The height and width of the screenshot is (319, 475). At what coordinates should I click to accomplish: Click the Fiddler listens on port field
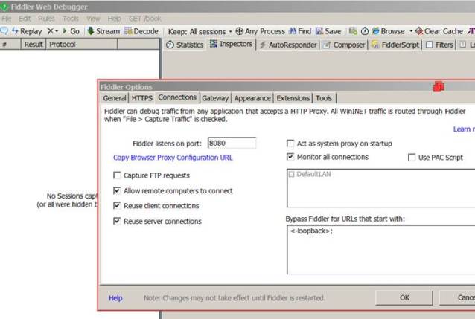point(232,143)
